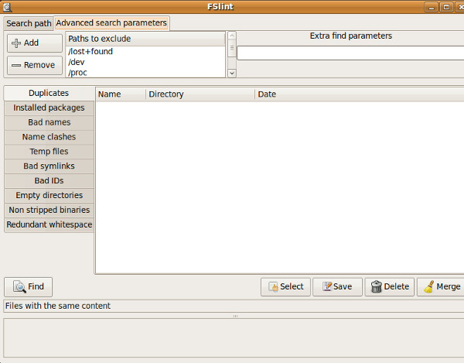
Task: Click the plus icon on Add button
Action: tap(16, 43)
